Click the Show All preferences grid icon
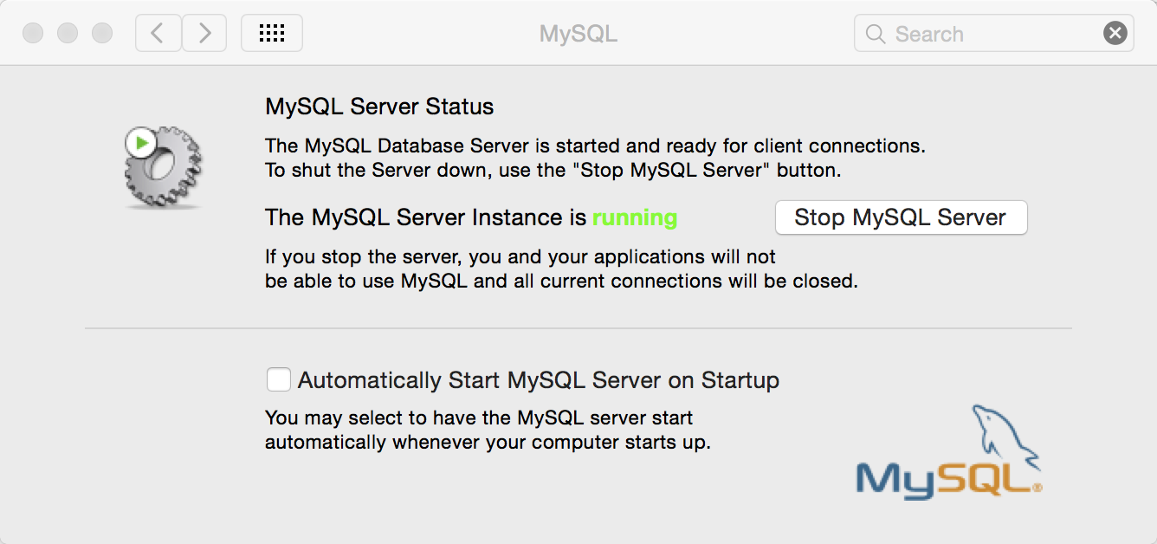This screenshot has height=544, width=1157. [272, 33]
